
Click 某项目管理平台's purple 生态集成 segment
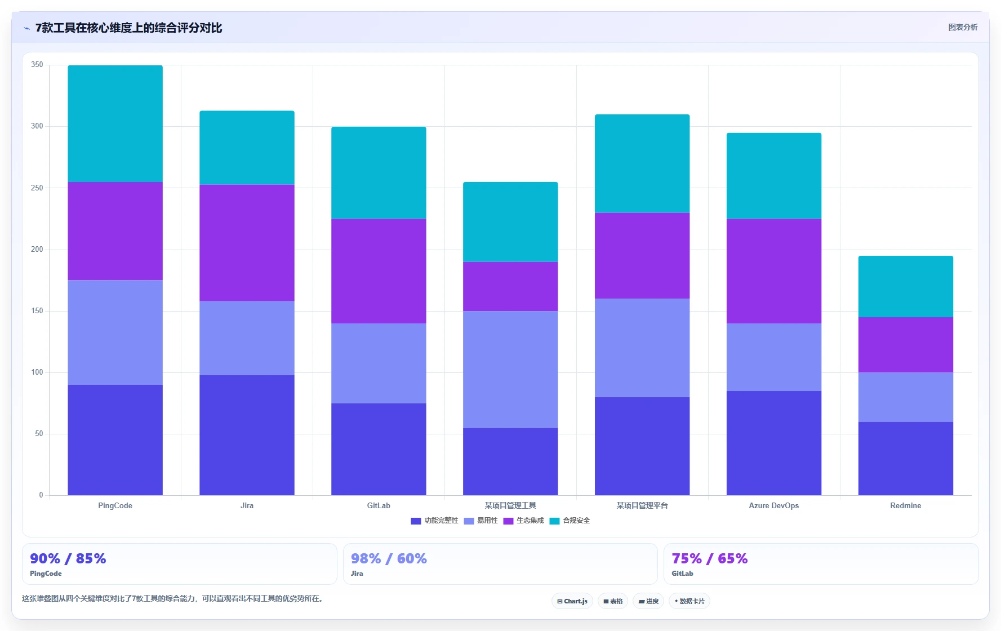coord(643,256)
